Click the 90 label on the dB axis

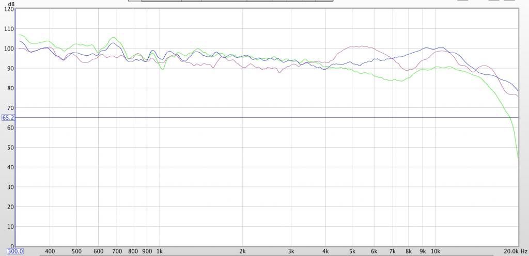[11, 68]
